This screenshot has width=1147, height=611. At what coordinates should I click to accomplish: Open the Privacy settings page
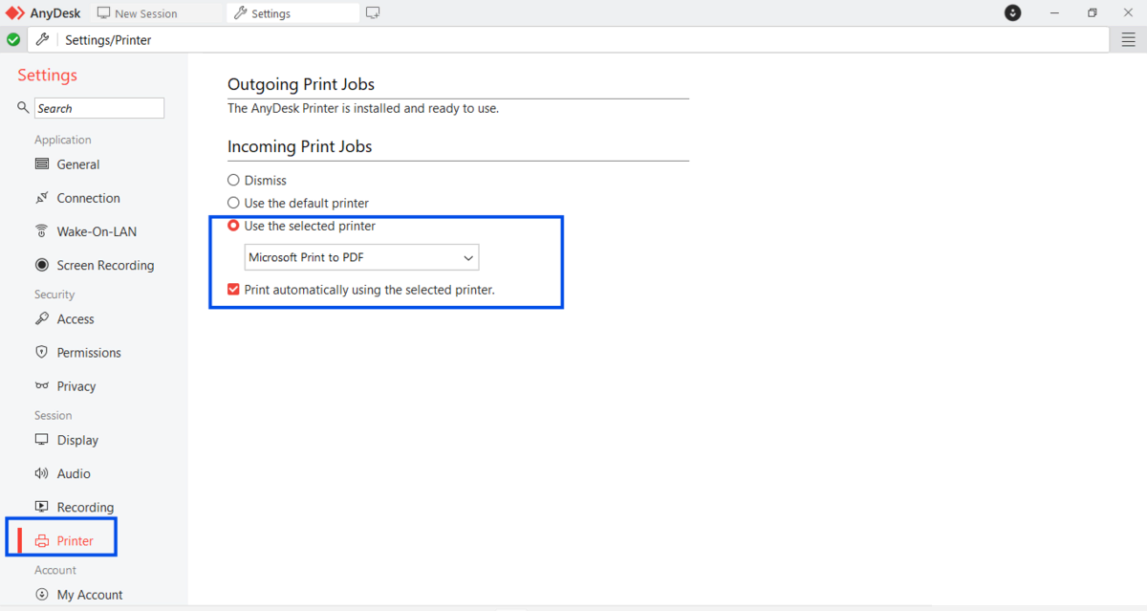[x=76, y=386]
